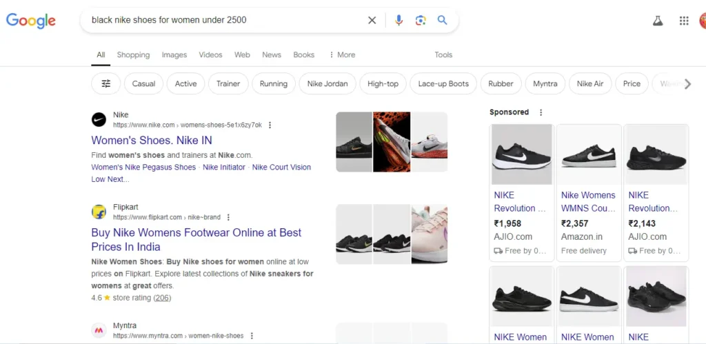This screenshot has width=706, height=344.
Task: Click the nike.com result URL text
Action: tap(188, 125)
